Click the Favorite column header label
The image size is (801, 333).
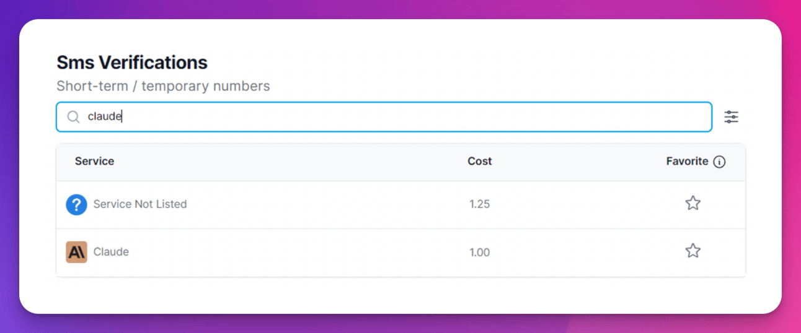(687, 162)
